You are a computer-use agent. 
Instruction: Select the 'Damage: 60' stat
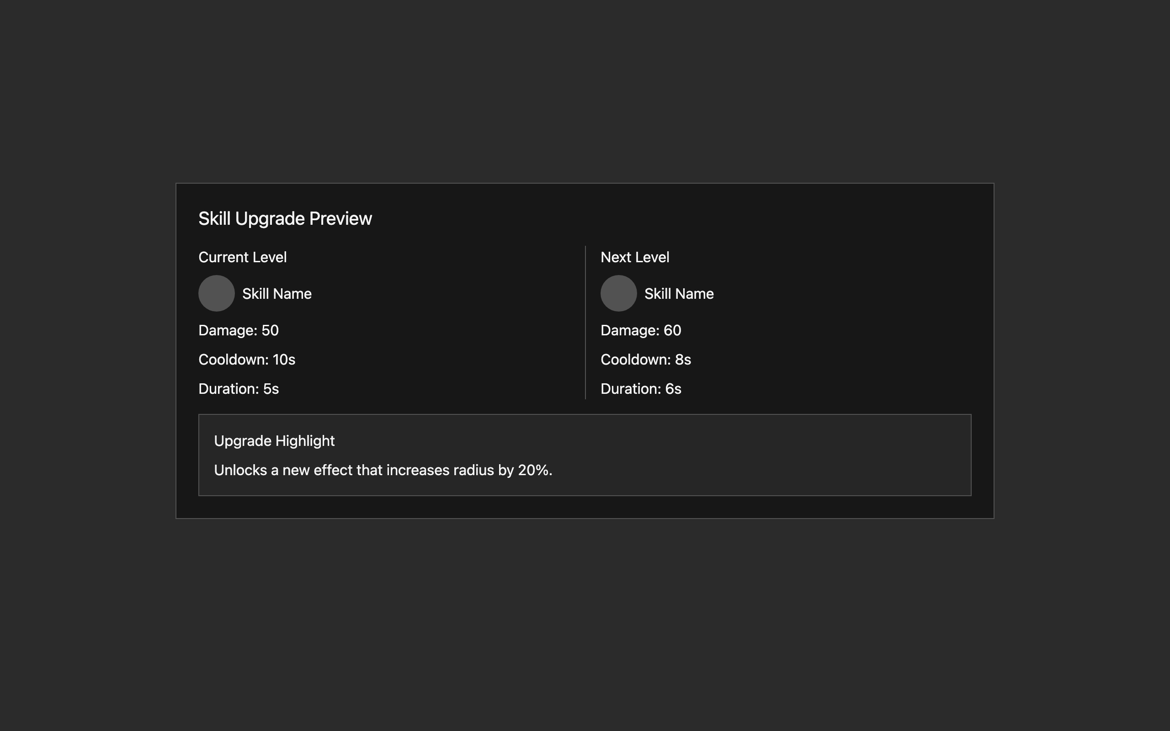click(x=641, y=330)
